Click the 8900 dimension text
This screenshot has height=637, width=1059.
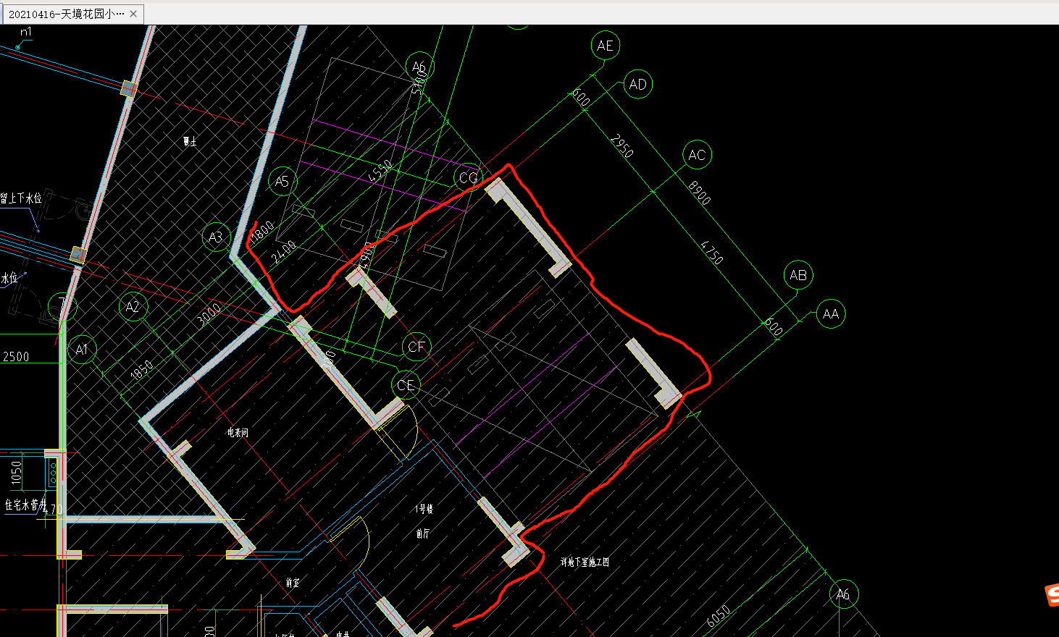(x=699, y=193)
